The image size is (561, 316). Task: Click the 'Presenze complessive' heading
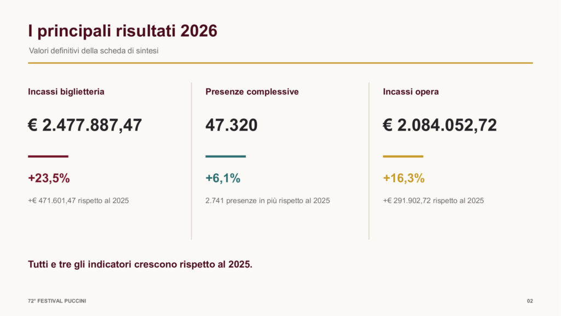click(252, 92)
